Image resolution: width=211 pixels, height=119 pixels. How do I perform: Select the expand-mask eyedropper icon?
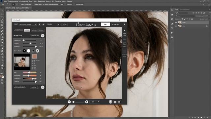(x=37, y=51)
